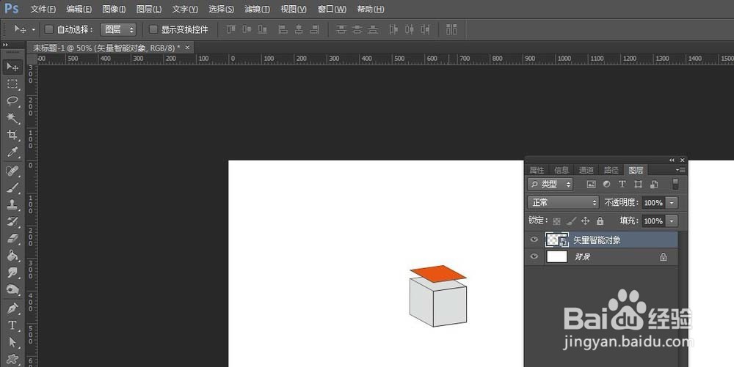The width and height of the screenshot is (734, 367).
Task: Click auto-align layers icon in options bar
Action: [451, 29]
